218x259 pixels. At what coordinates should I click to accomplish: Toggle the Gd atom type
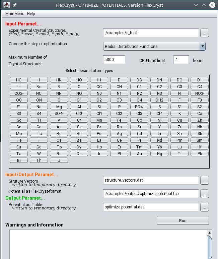39,147
